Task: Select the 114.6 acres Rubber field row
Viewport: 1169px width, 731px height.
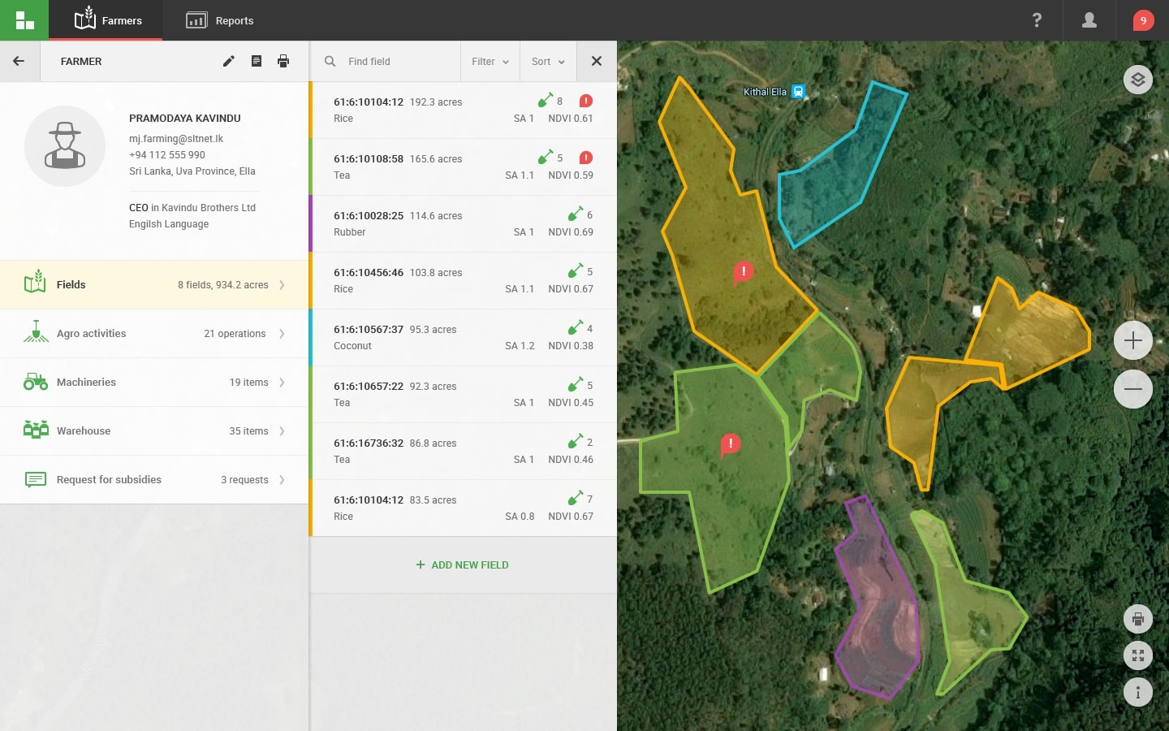Action: pyautogui.click(x=463, y=223)
